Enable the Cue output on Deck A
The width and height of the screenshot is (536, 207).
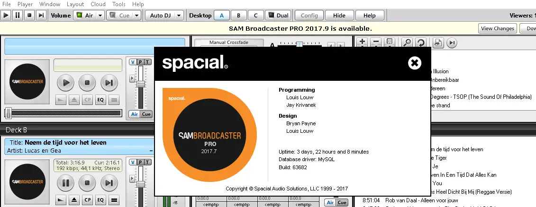pyautogui.click(x=146, y=114)
